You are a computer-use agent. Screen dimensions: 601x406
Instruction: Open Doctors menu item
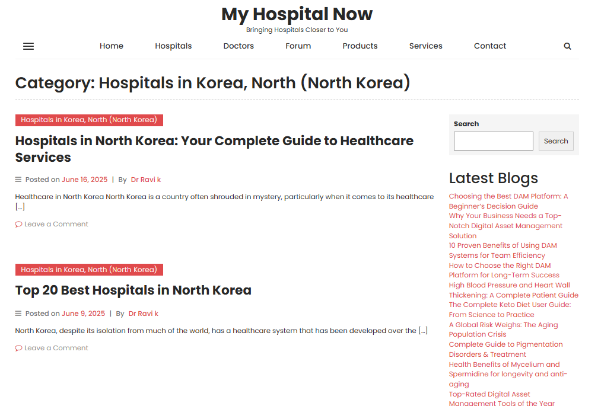coord(239,46)
